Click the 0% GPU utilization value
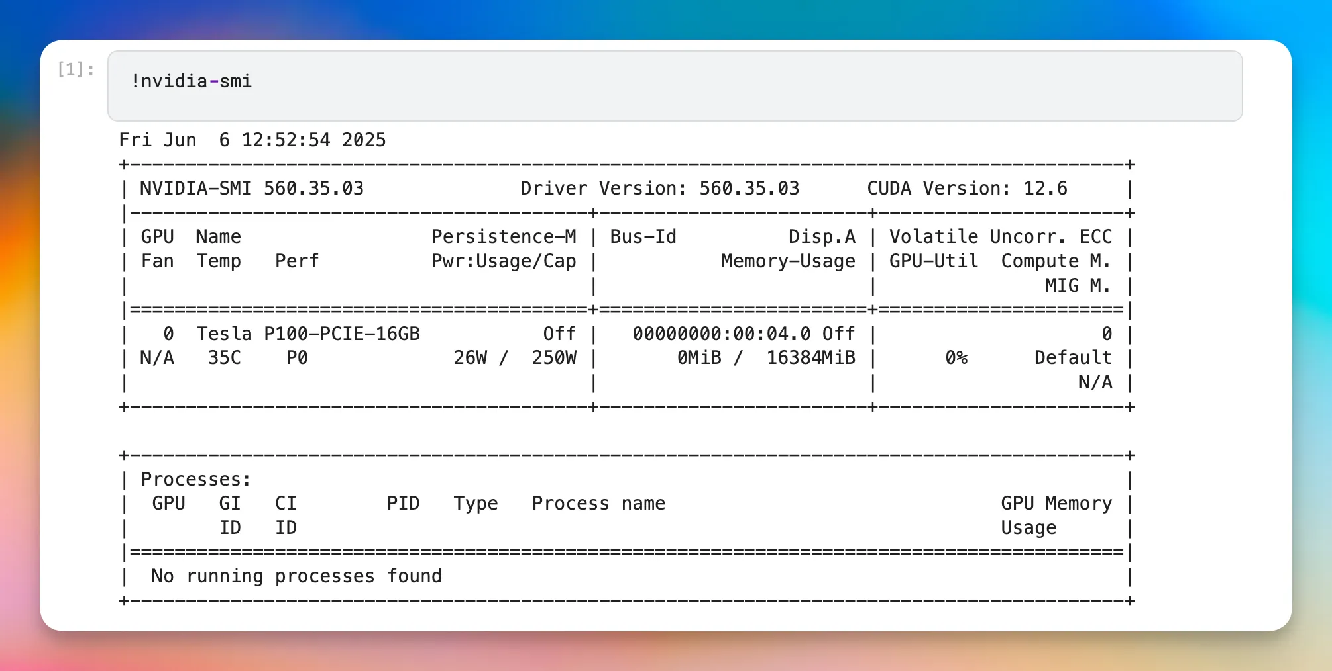 (956, 358)
